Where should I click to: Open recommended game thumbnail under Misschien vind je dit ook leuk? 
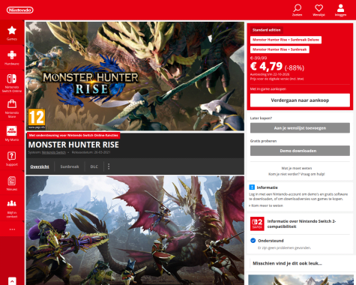click(301, 280)
